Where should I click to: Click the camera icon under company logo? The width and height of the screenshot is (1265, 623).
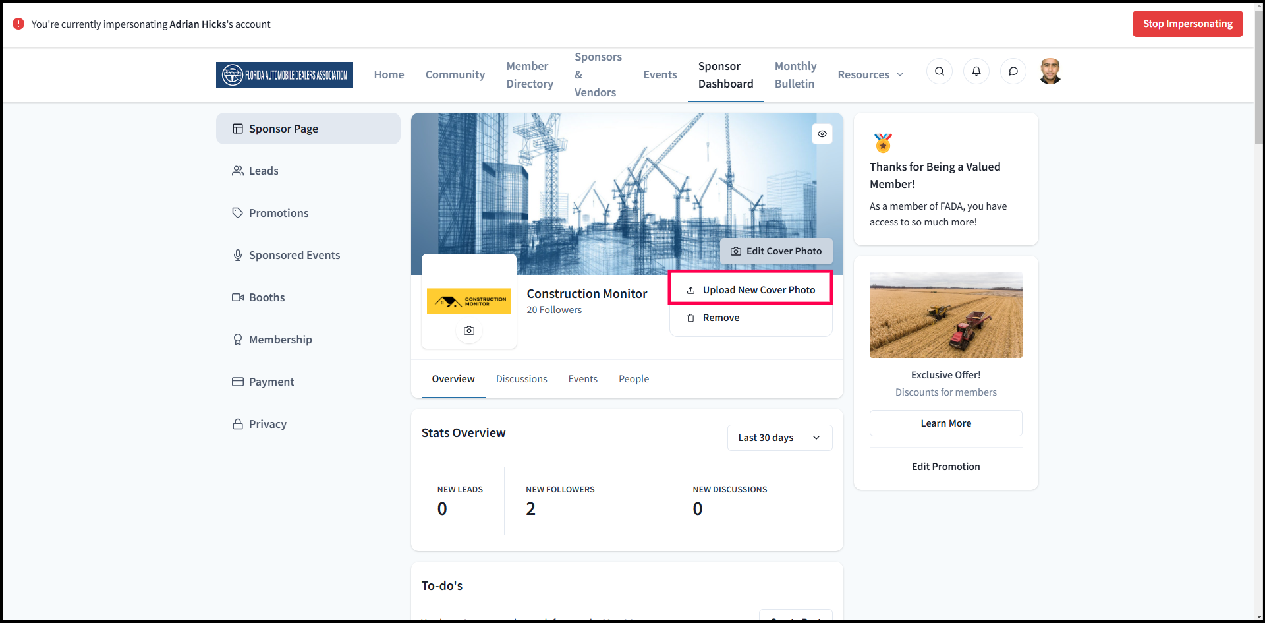coord(469,330)
